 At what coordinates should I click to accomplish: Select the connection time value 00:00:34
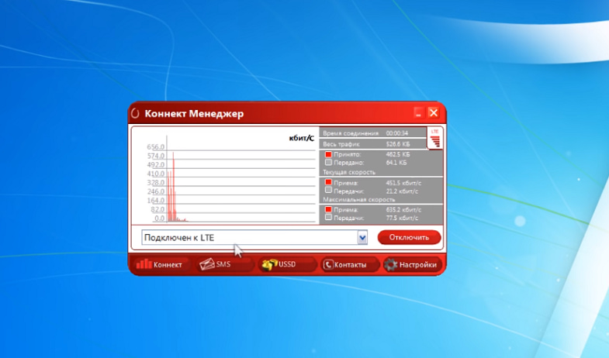(396, 133)
